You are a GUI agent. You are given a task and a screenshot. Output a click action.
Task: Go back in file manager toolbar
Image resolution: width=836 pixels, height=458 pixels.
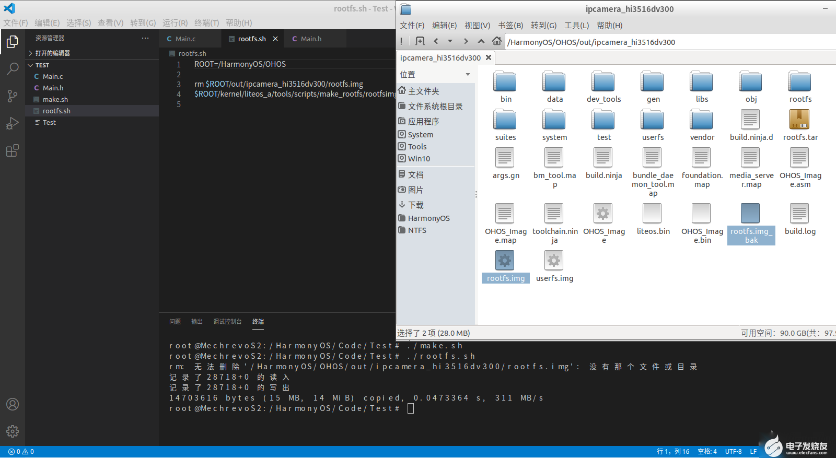(x=436, y=41)
